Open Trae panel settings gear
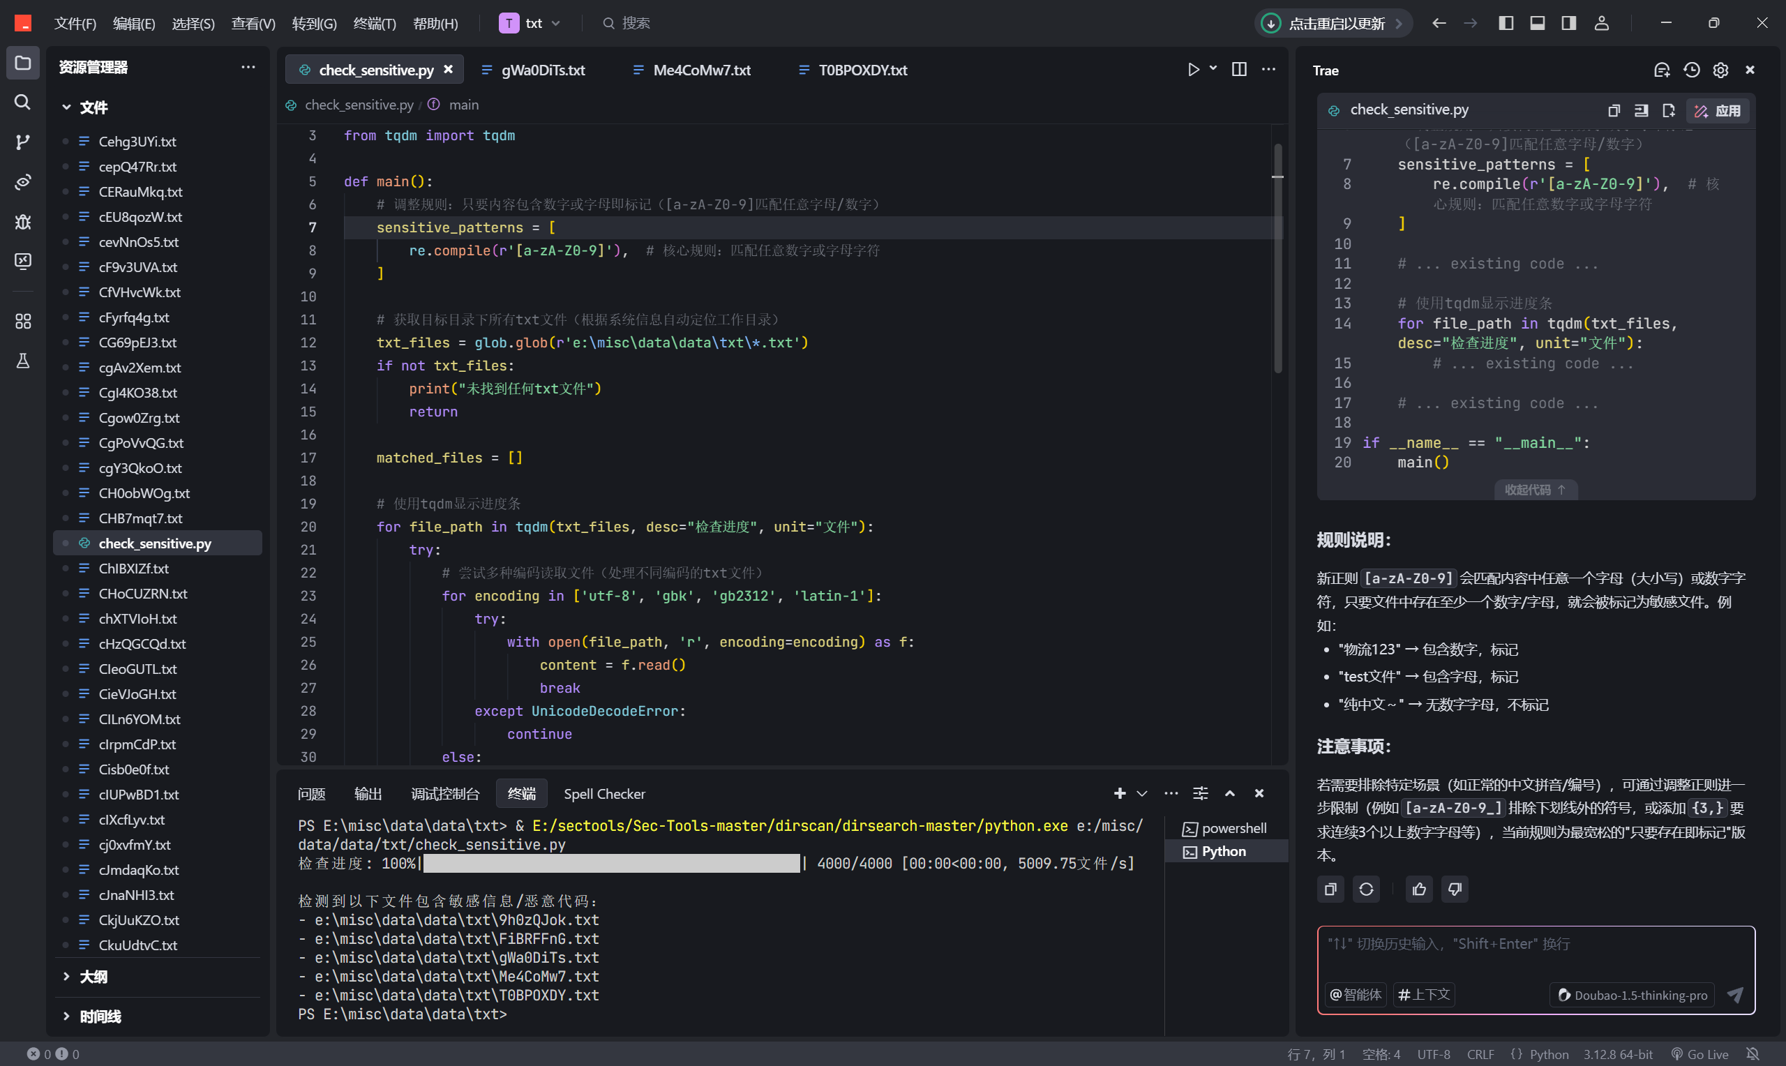 pyautogui.click(x=1720, y=70)
